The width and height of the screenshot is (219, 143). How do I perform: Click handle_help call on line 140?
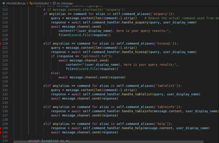click(132, 128)
